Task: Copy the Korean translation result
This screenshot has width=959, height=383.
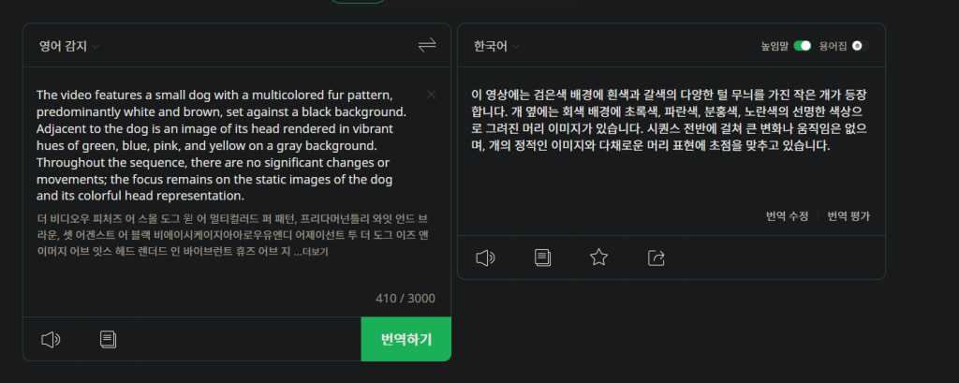Action: 542,258
